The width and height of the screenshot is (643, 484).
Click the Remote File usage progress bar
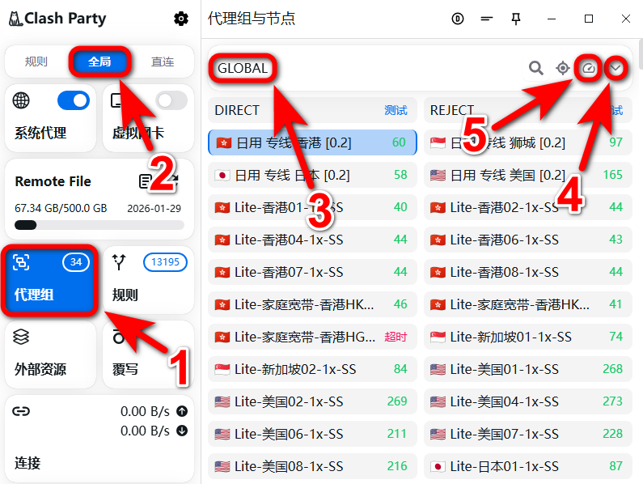click(x=99, y=225)
